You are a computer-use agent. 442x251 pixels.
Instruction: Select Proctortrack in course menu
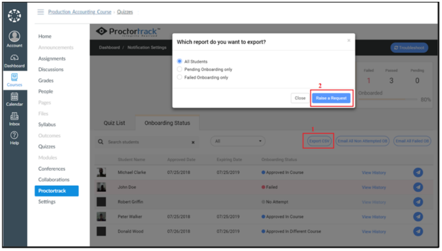pyautogui.click(x=56, y=191)
